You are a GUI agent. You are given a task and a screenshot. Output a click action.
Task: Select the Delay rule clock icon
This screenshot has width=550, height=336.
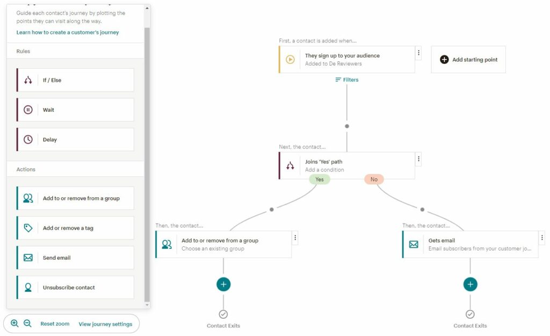tap(28, 140)
